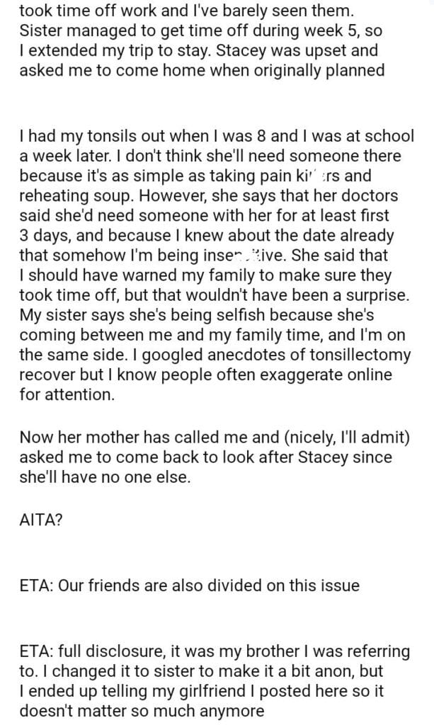Screen dimensions: 434x725
Task: Click the "for attention." line
Action: click(67, 396)
